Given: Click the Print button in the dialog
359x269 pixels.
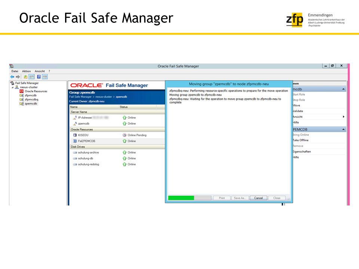Looking at the screenshot, I should tap(222, 198).
